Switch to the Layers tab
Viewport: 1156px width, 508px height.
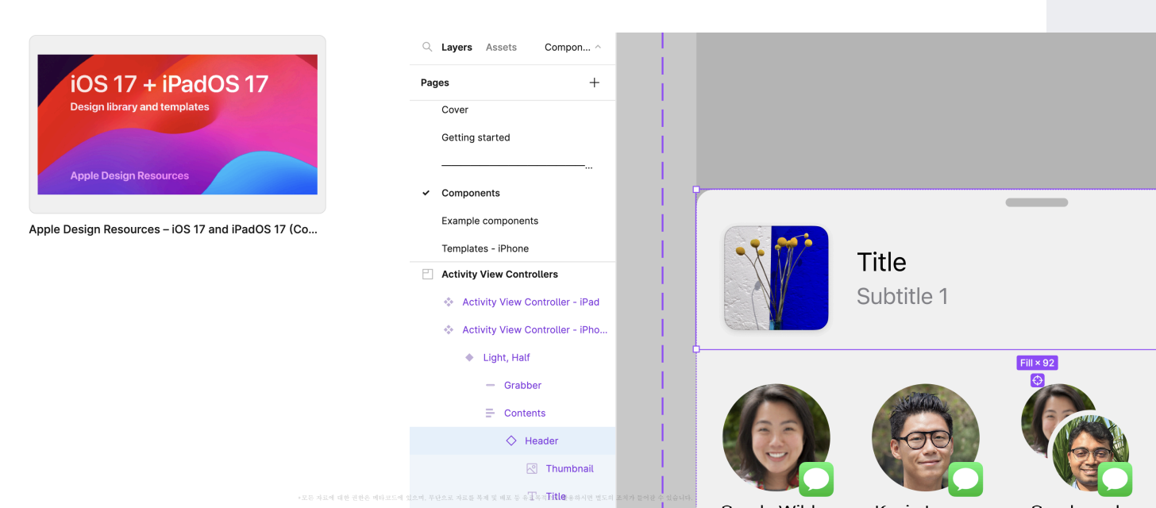pos(457,48)
